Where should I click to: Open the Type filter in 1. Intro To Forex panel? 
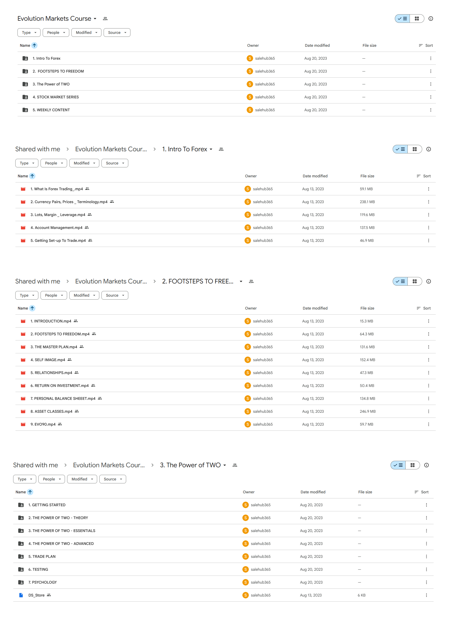pos(27,163)
